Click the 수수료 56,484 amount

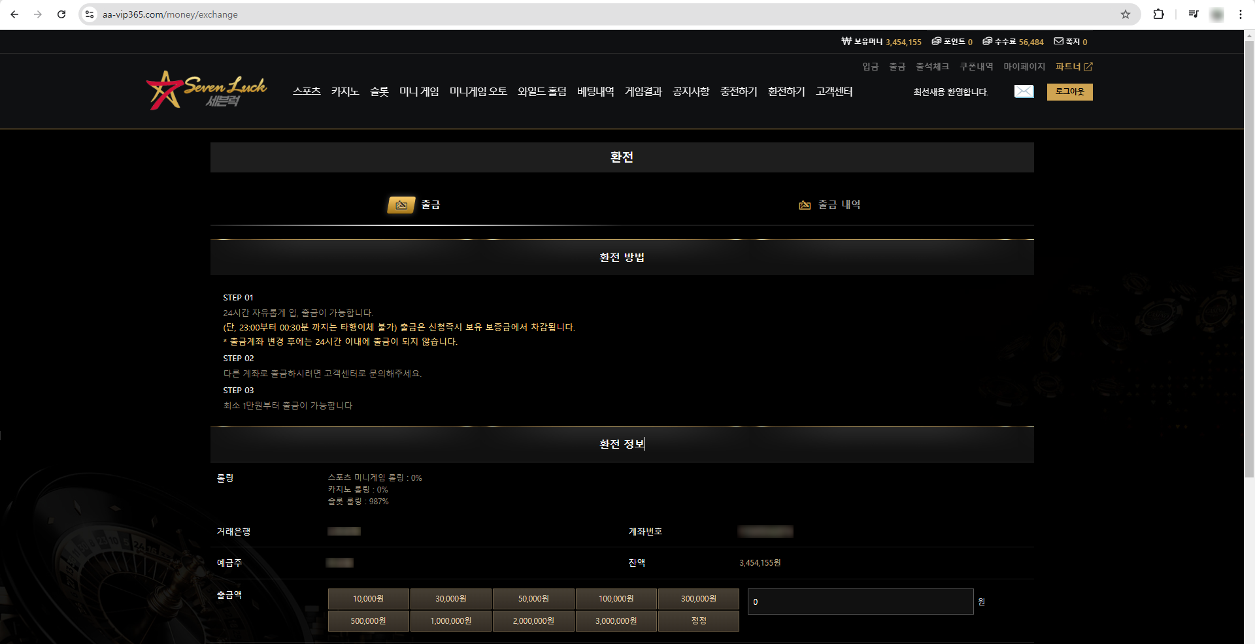(1031, 42)
